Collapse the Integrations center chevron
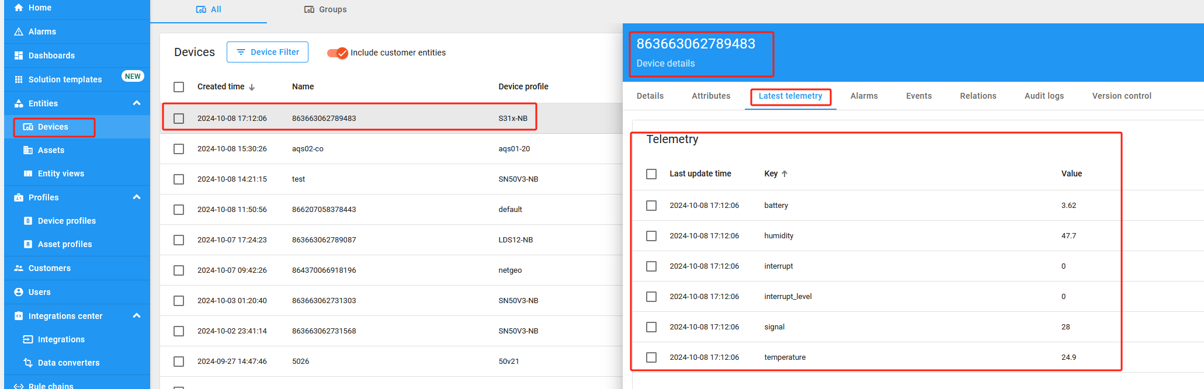1204x389 pixels. 137,316
